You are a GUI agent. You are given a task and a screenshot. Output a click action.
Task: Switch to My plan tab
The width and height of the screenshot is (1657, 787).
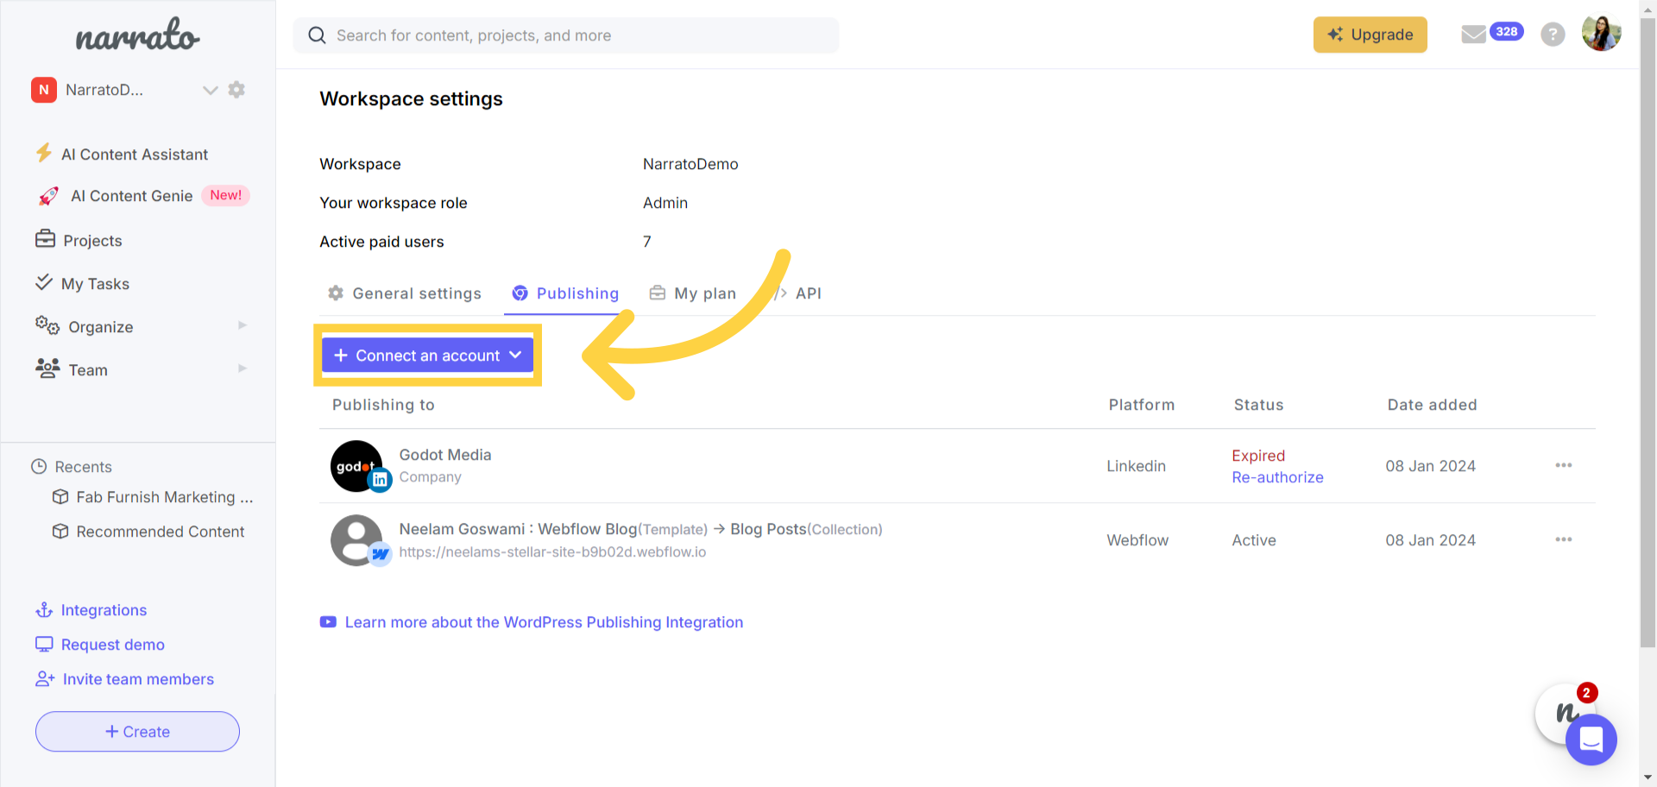[692, 293]
